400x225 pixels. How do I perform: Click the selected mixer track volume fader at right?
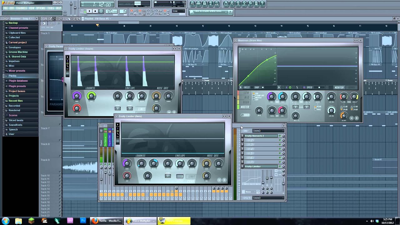(283, 183)
